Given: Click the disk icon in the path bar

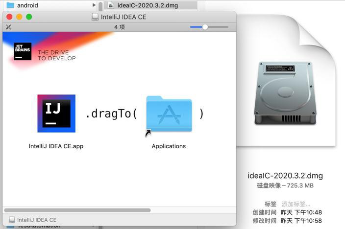Looking at the screenshot, I should tap(12, 220).
